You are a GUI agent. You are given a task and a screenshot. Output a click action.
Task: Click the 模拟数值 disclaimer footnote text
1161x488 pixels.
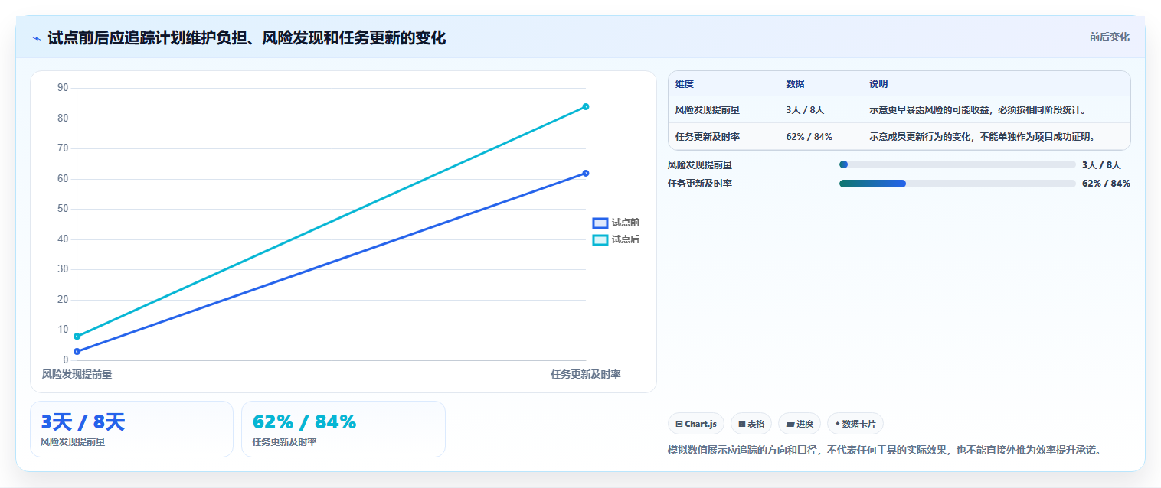click(x=885, y=450)
